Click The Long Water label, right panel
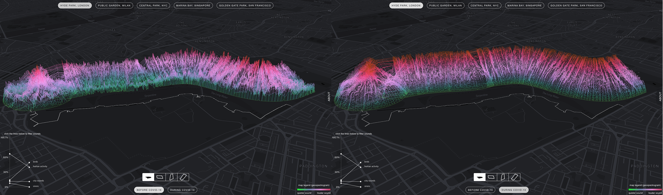 pos(551,95)
